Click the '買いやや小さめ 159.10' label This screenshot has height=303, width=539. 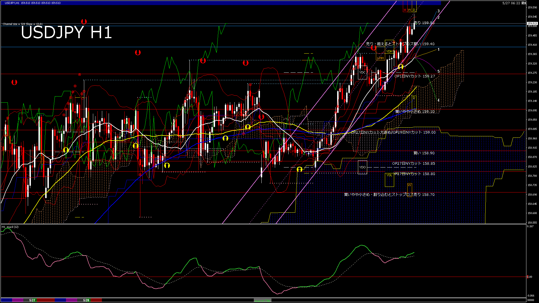415,112
